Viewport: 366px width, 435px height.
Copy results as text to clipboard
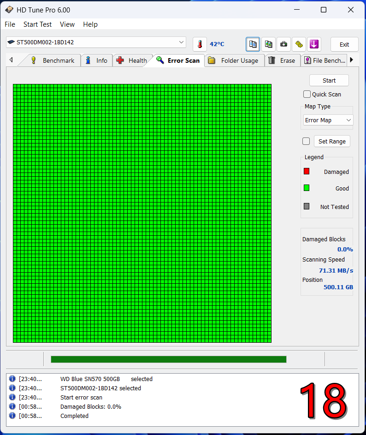253,44
